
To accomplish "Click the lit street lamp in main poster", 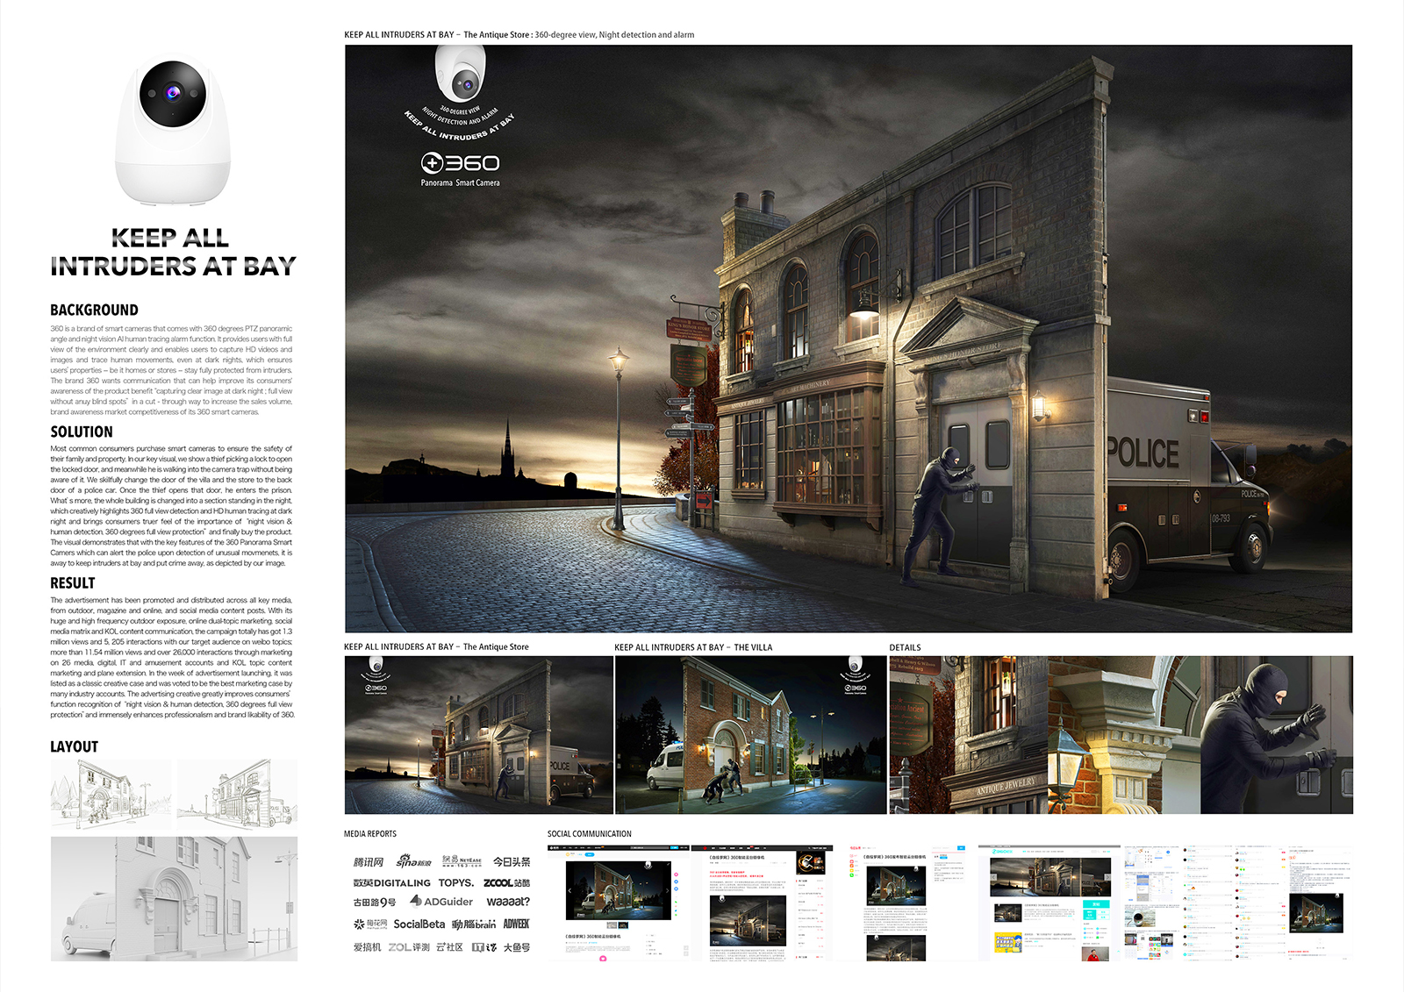I will [620, 439].
